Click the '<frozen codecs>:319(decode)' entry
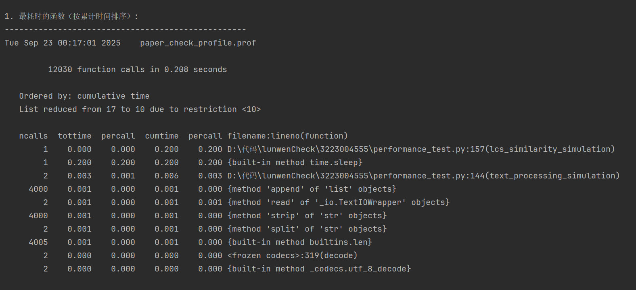The width and height of the screenshot is (636, 290). coord(292,256)
